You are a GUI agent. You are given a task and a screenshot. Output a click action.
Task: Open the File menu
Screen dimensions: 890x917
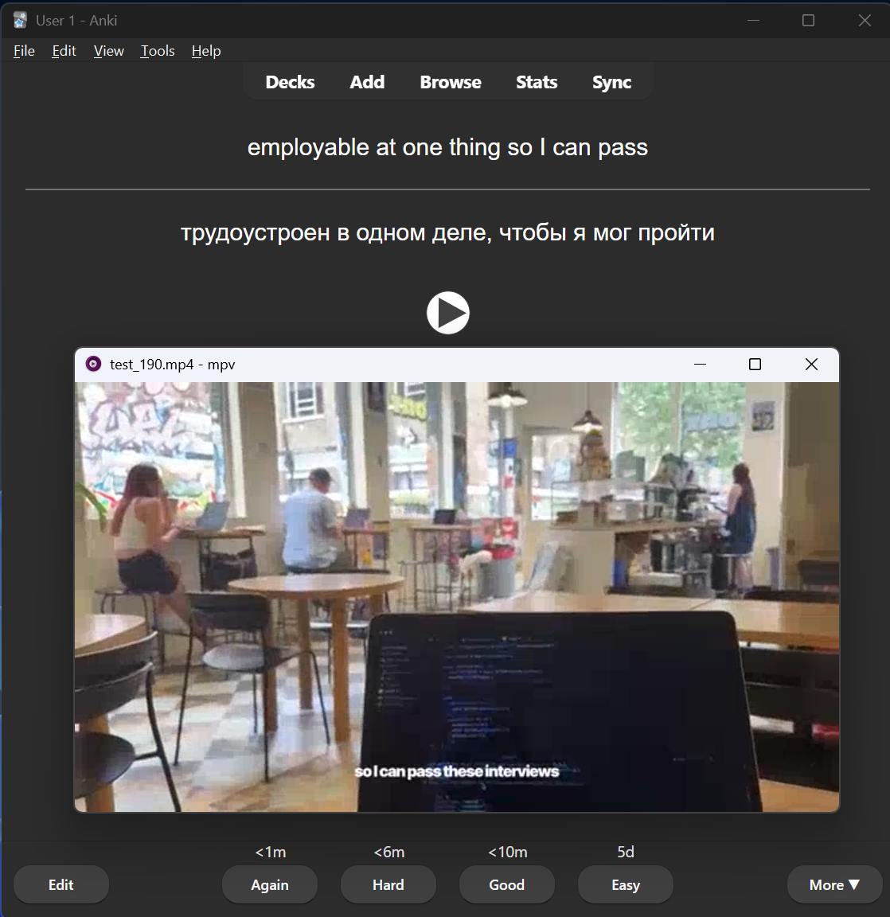coord(24,51)
